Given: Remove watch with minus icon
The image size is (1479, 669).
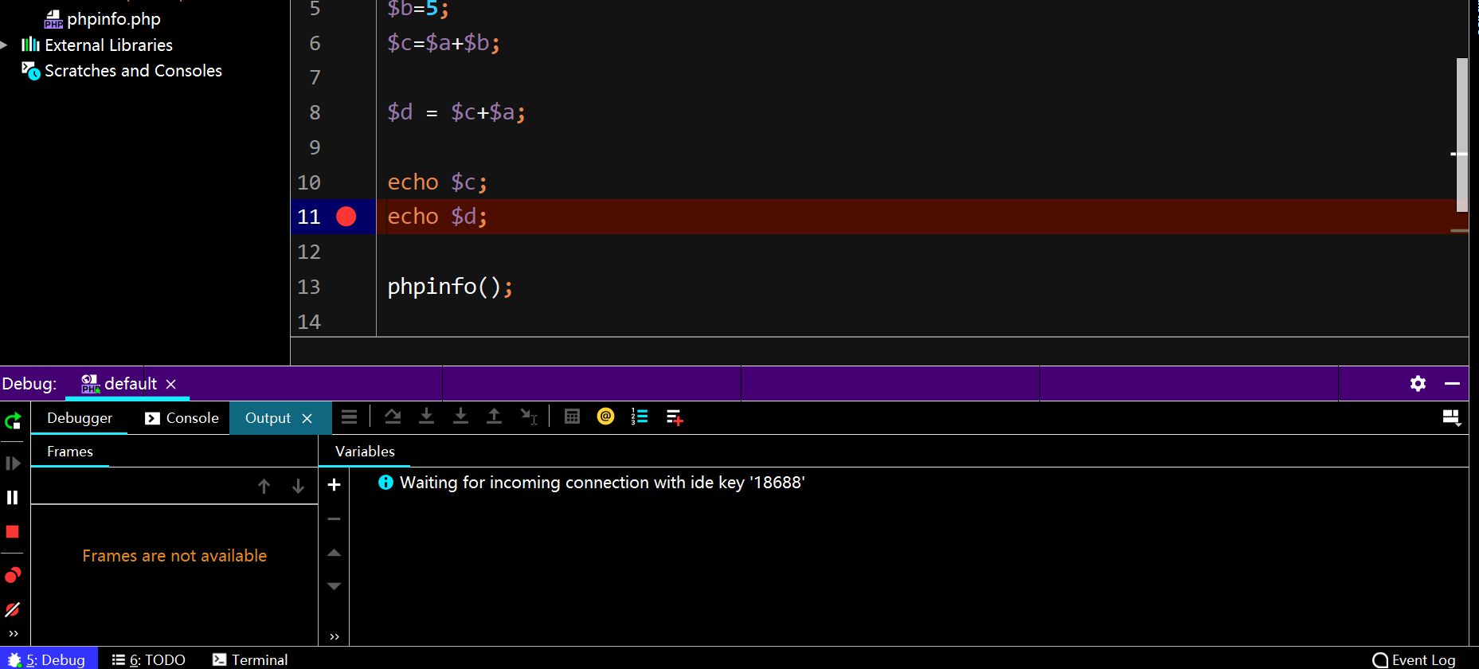Looking at the screenshot, I should [335, 518].
